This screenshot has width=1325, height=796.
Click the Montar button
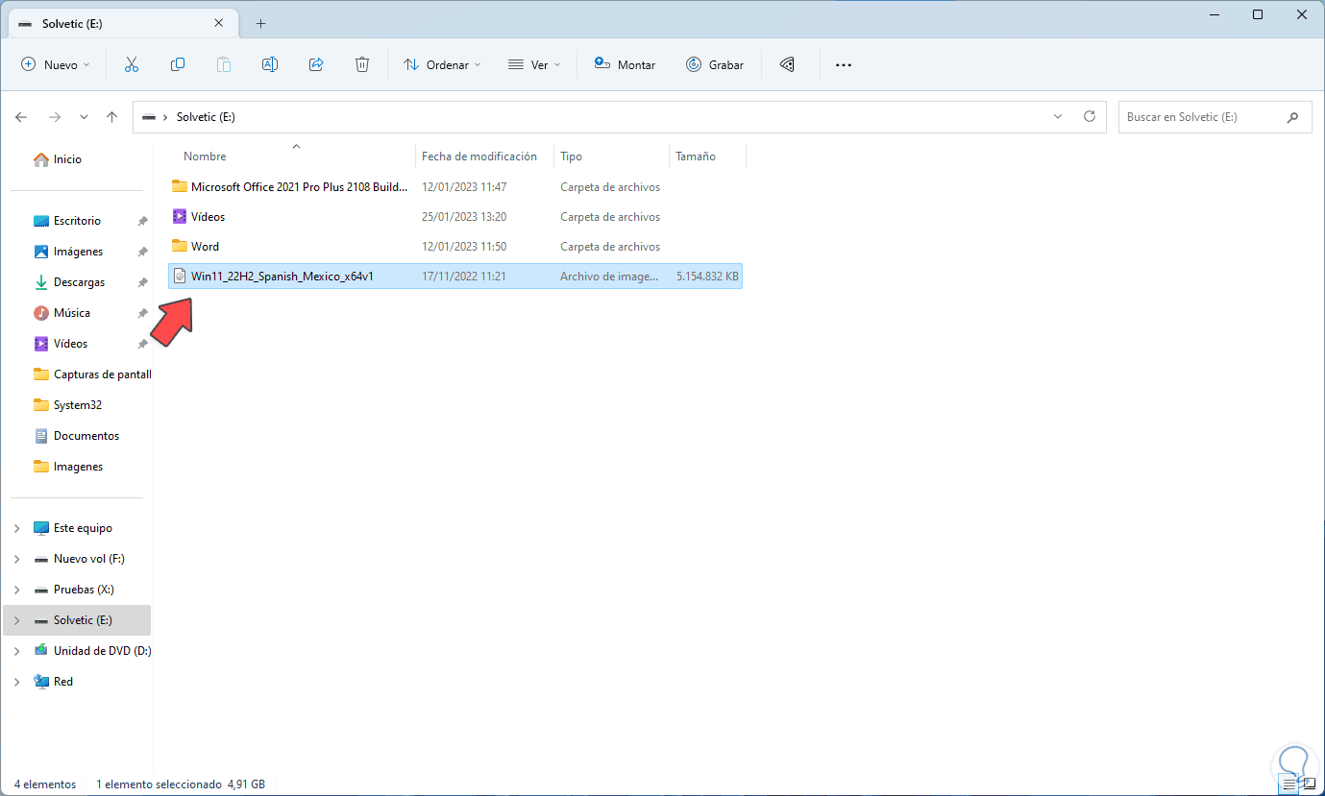[x=625, y=64]
